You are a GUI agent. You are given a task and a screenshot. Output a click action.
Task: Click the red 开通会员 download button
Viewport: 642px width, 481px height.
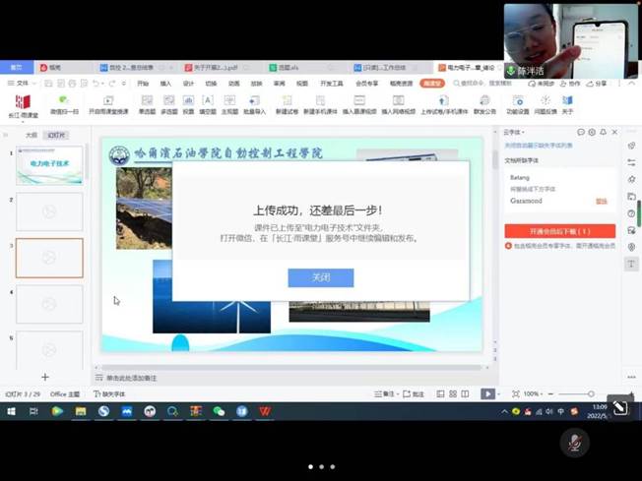[x=559, y=231]
